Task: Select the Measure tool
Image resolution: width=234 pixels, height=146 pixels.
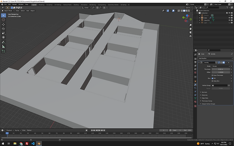Action: pos(4,47)
